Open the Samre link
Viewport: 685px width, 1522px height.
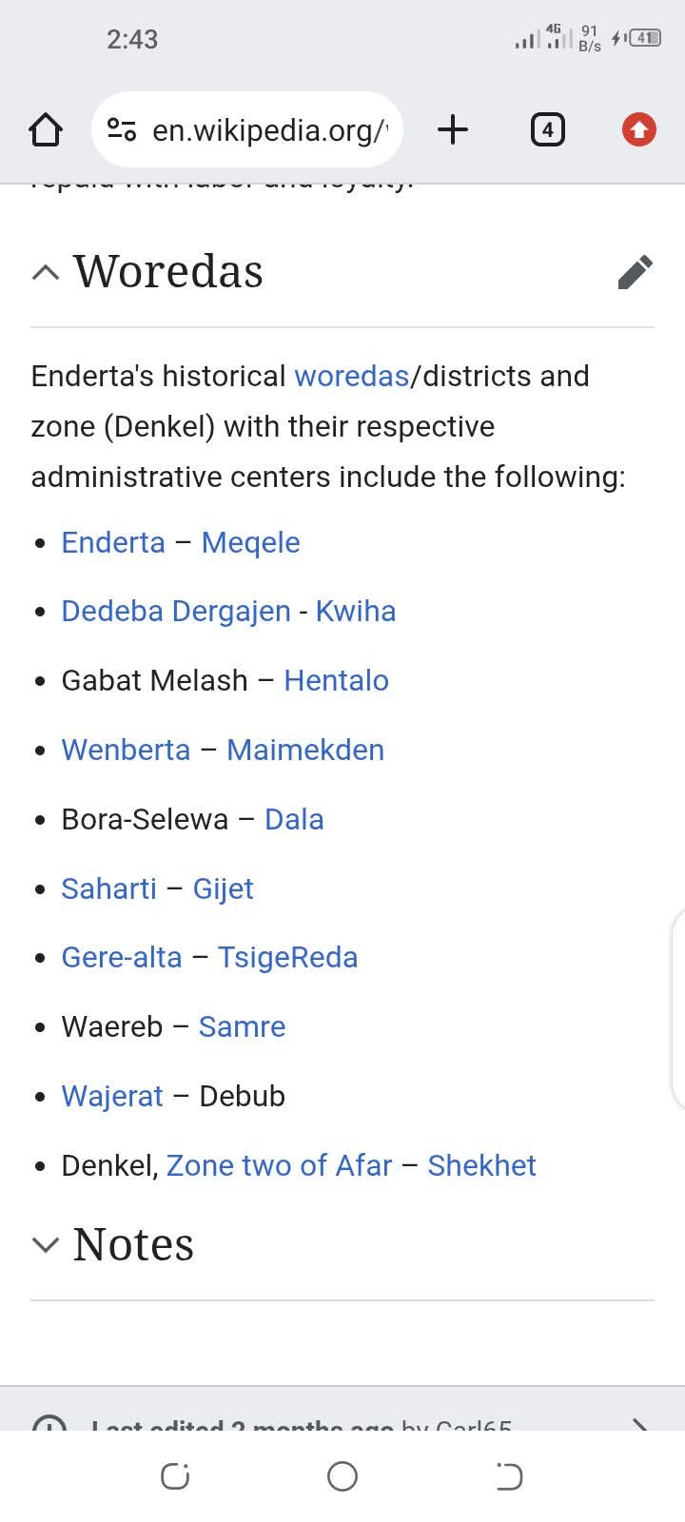coord(242,1026)
